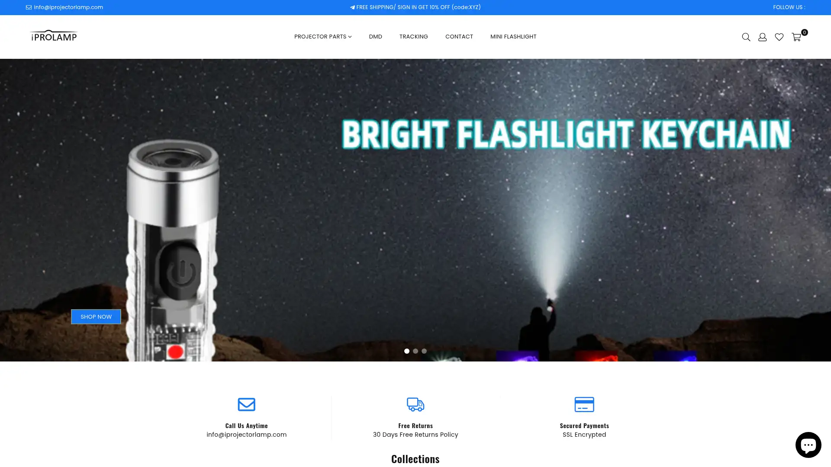Open the CONTACT navigation link
The image size is (831, 467).
point(459,37)
